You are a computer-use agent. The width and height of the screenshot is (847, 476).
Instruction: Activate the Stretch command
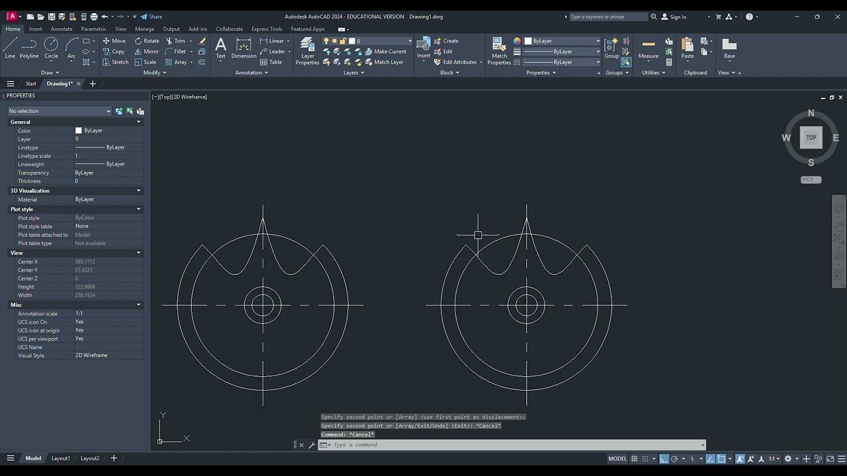(115, 62)
